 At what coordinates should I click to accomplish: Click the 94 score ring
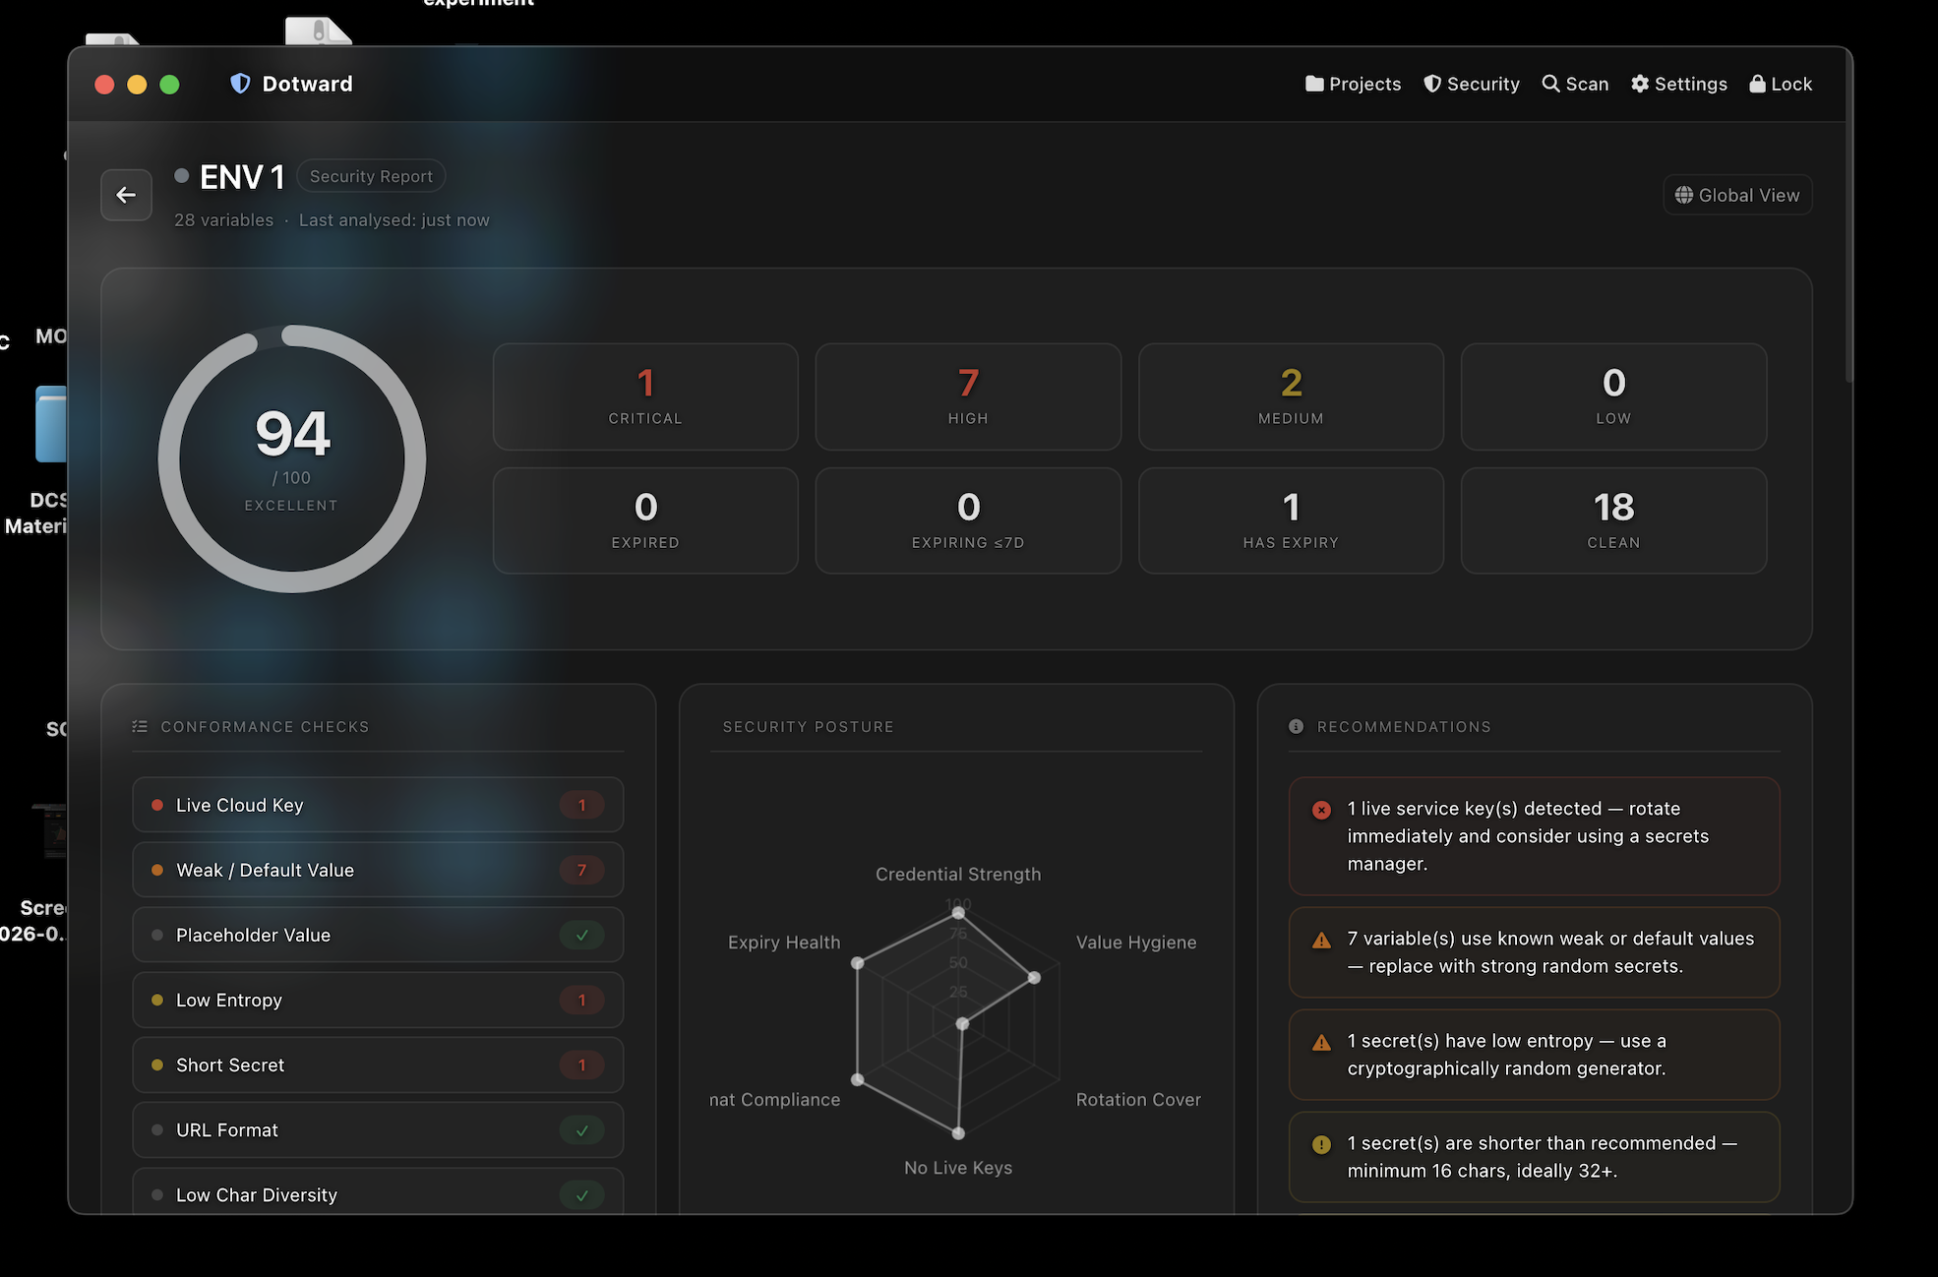[292, 458]
